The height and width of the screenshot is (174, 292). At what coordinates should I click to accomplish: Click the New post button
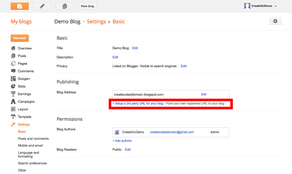point(20,38)
